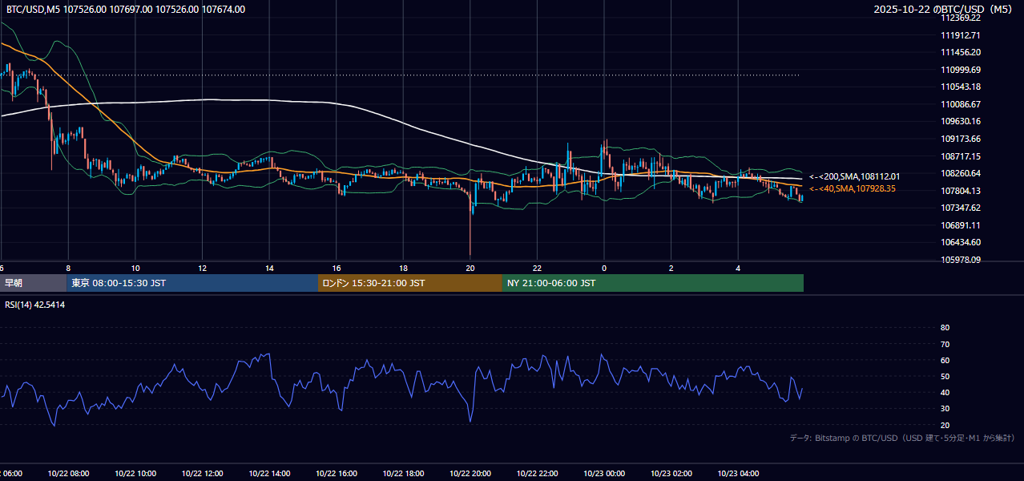
Task: Click the 10/22 18:00 time axis label
Action: pyautogui.click(x=403, y=474)
